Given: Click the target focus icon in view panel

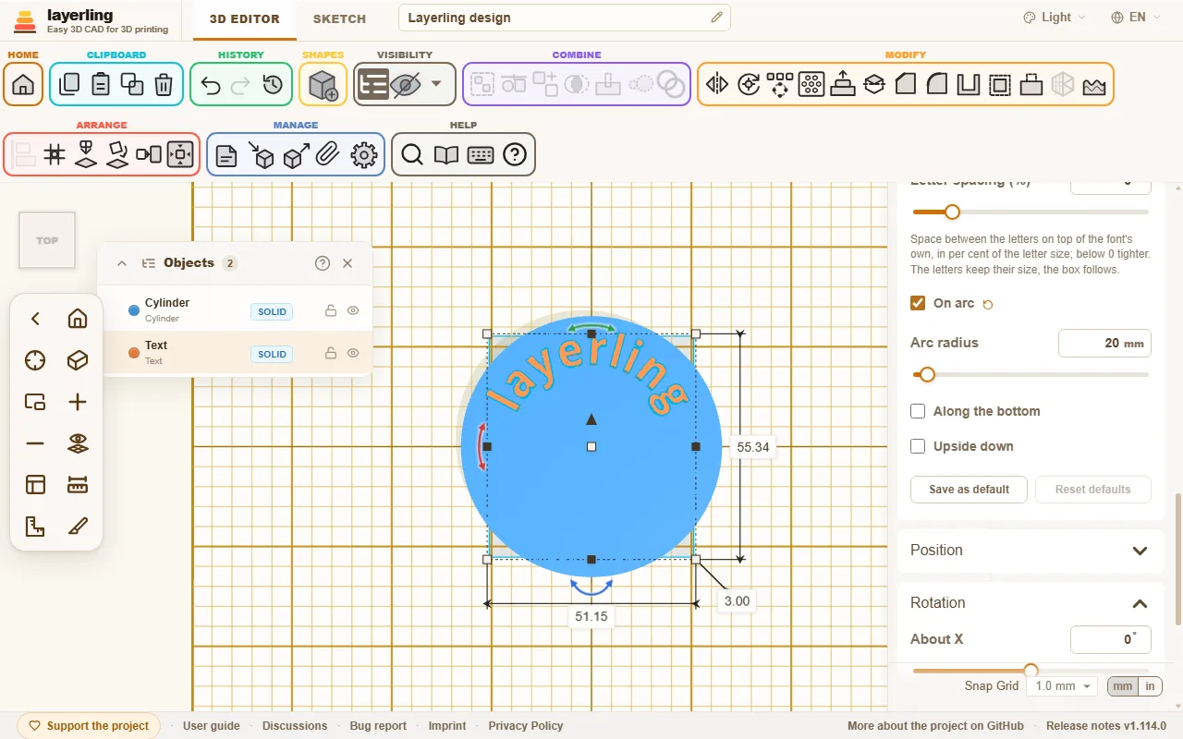Looking at the screenshot, I should pyautogui.click(x=35, y=360).
